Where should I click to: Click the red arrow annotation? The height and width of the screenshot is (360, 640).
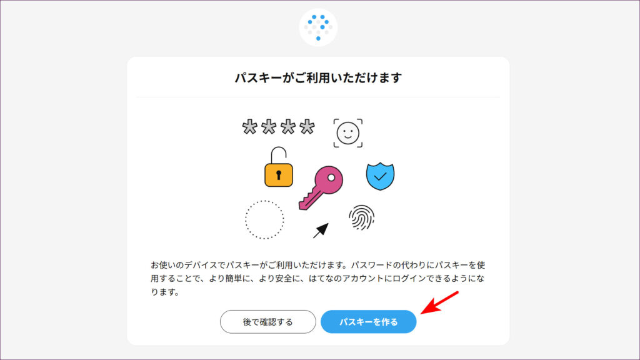tap(439, 302)
